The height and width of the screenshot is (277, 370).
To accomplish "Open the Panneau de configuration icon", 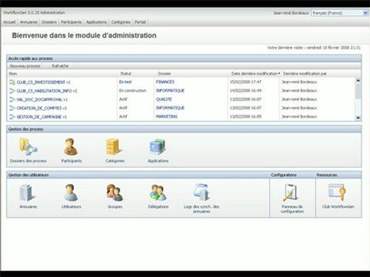I will pos(291,192).
